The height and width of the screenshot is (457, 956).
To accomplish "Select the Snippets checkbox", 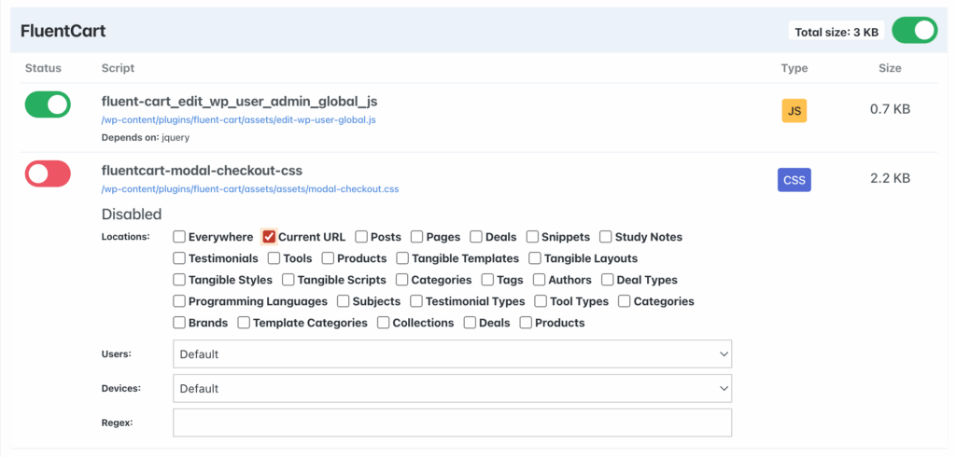I will (x=532, y=237).
